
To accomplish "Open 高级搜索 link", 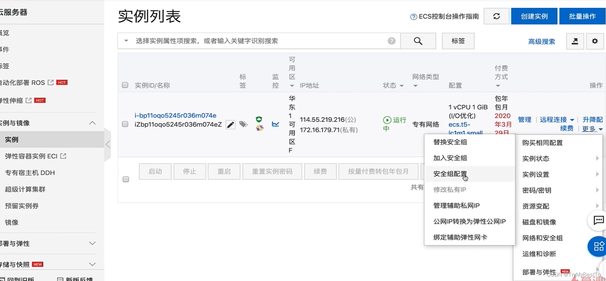I will click(542, 42).
